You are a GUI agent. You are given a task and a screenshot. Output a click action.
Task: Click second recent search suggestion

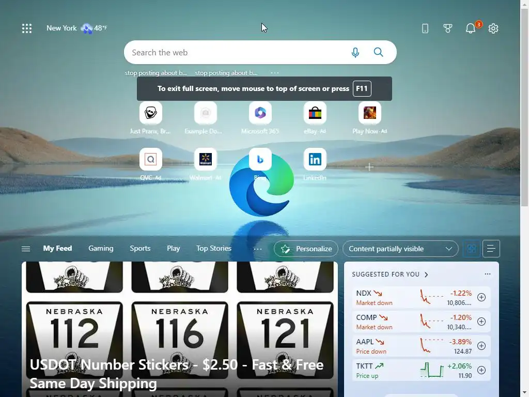click(226, 72)
